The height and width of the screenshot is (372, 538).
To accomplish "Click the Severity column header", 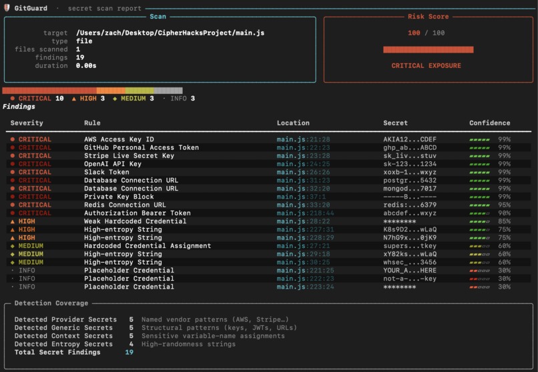I will click(x=27, y=123).
